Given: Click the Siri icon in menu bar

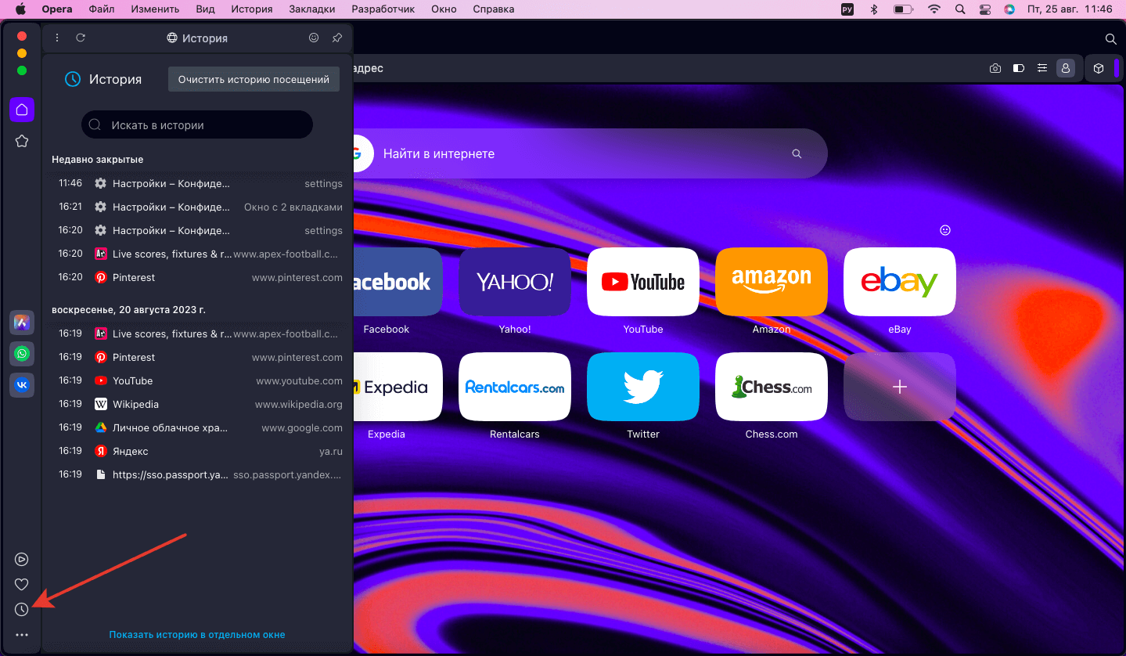Looking at the screenshot, I should (x=1009, y=9).
